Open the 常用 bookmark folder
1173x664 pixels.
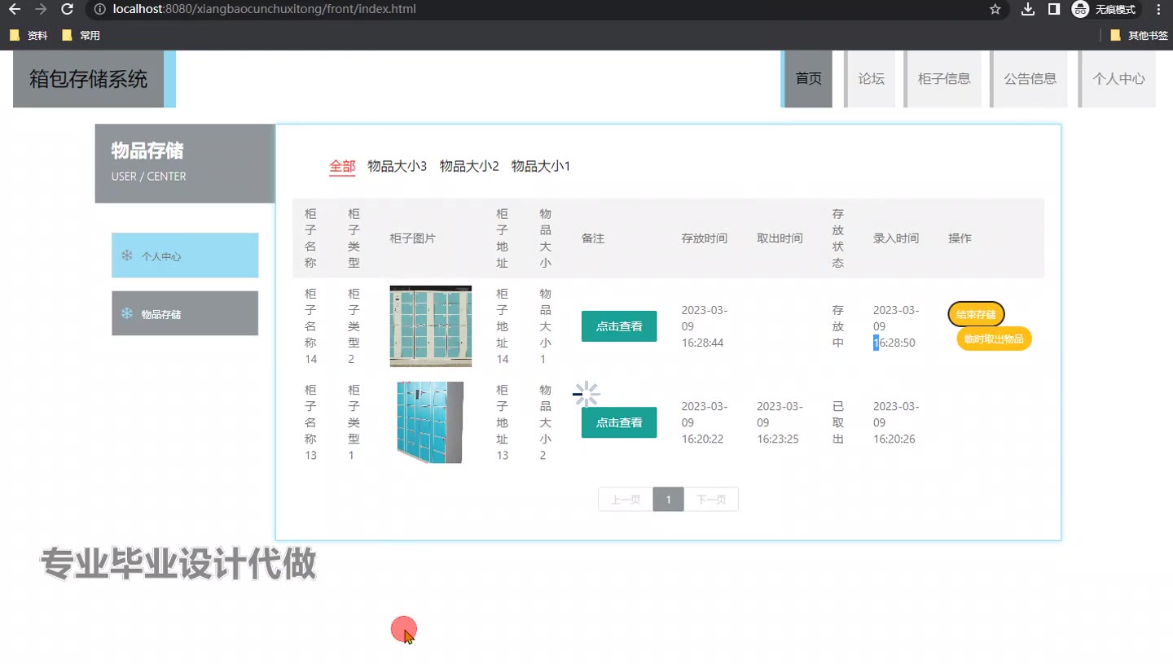click(x=81, y=36)
